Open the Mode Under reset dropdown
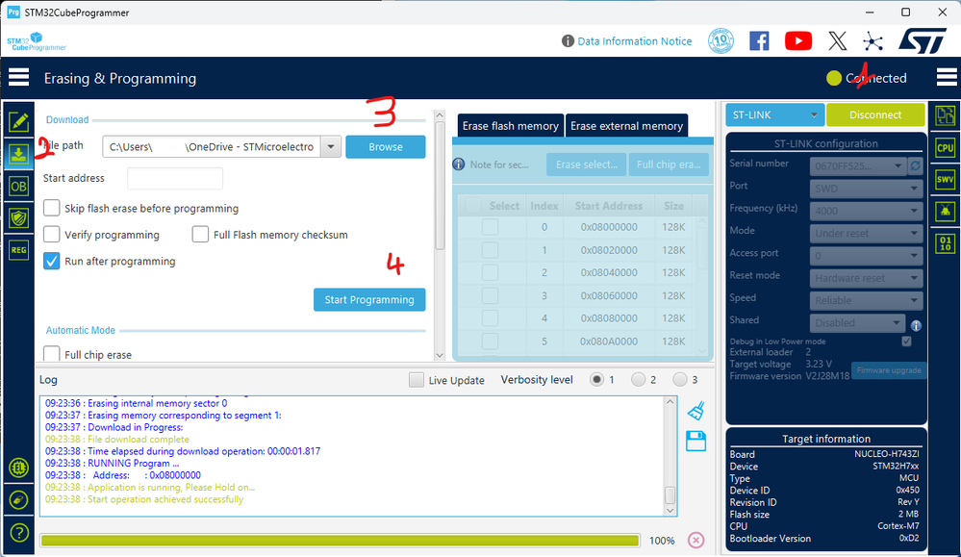961x557 pixels. click(866, 233)
